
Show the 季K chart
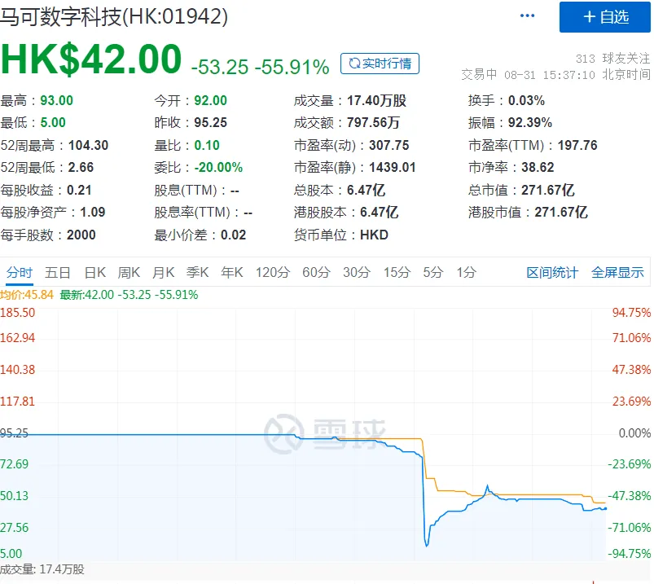197,273
